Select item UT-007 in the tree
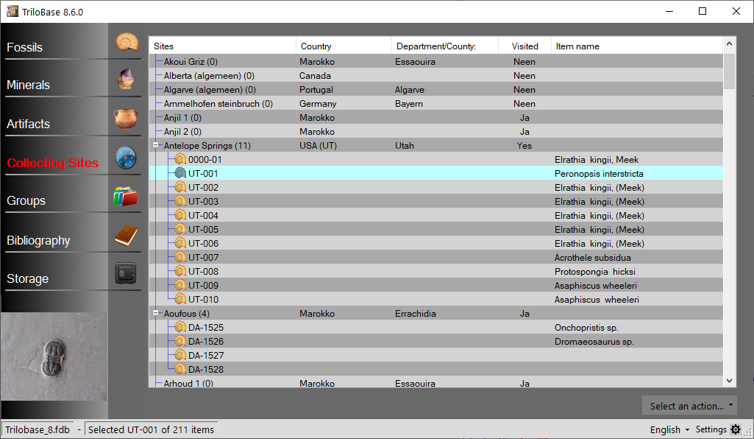This screenshot has height=439, width=754. (204, 258)
